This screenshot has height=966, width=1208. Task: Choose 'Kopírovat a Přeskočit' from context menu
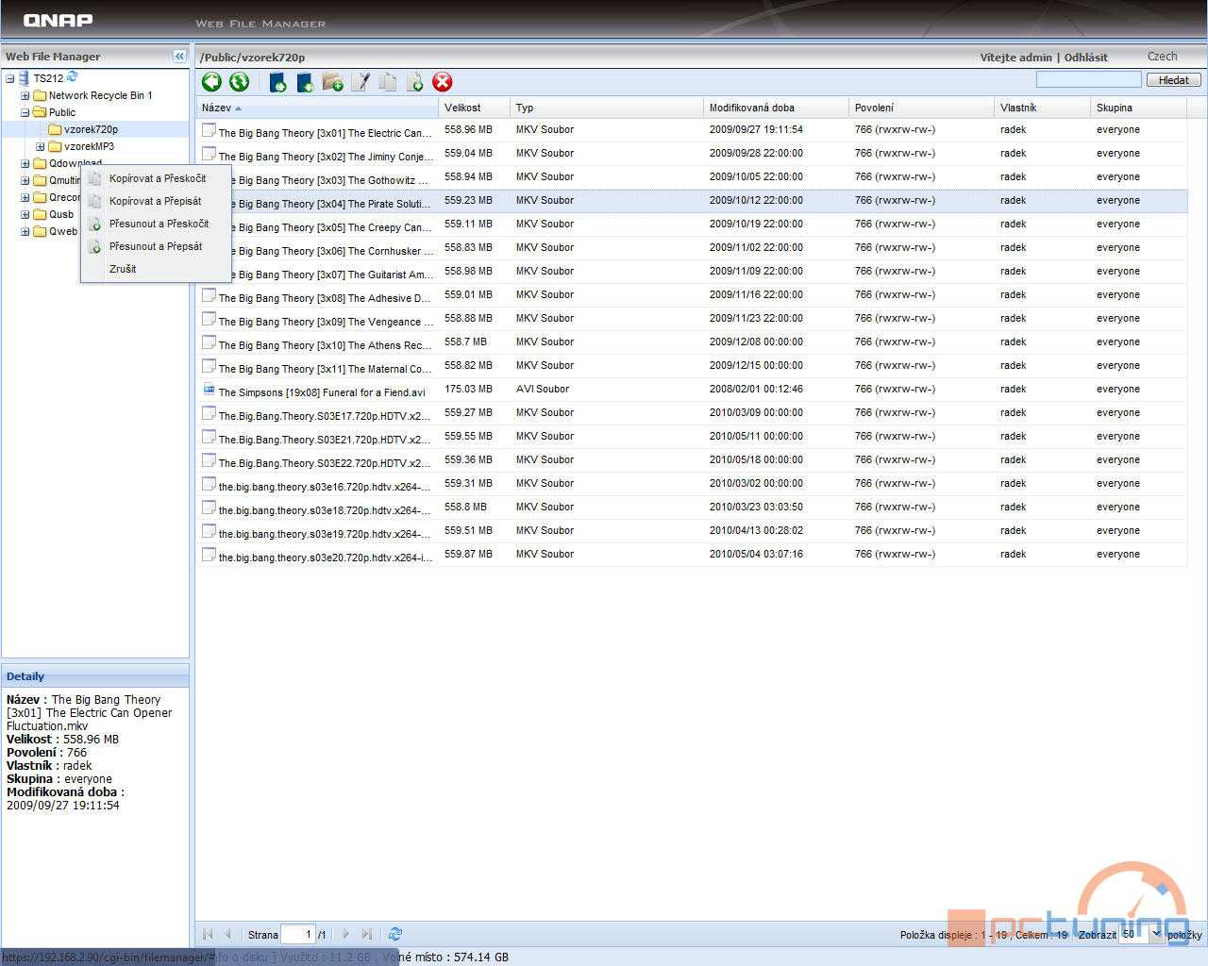coord(157,178)
